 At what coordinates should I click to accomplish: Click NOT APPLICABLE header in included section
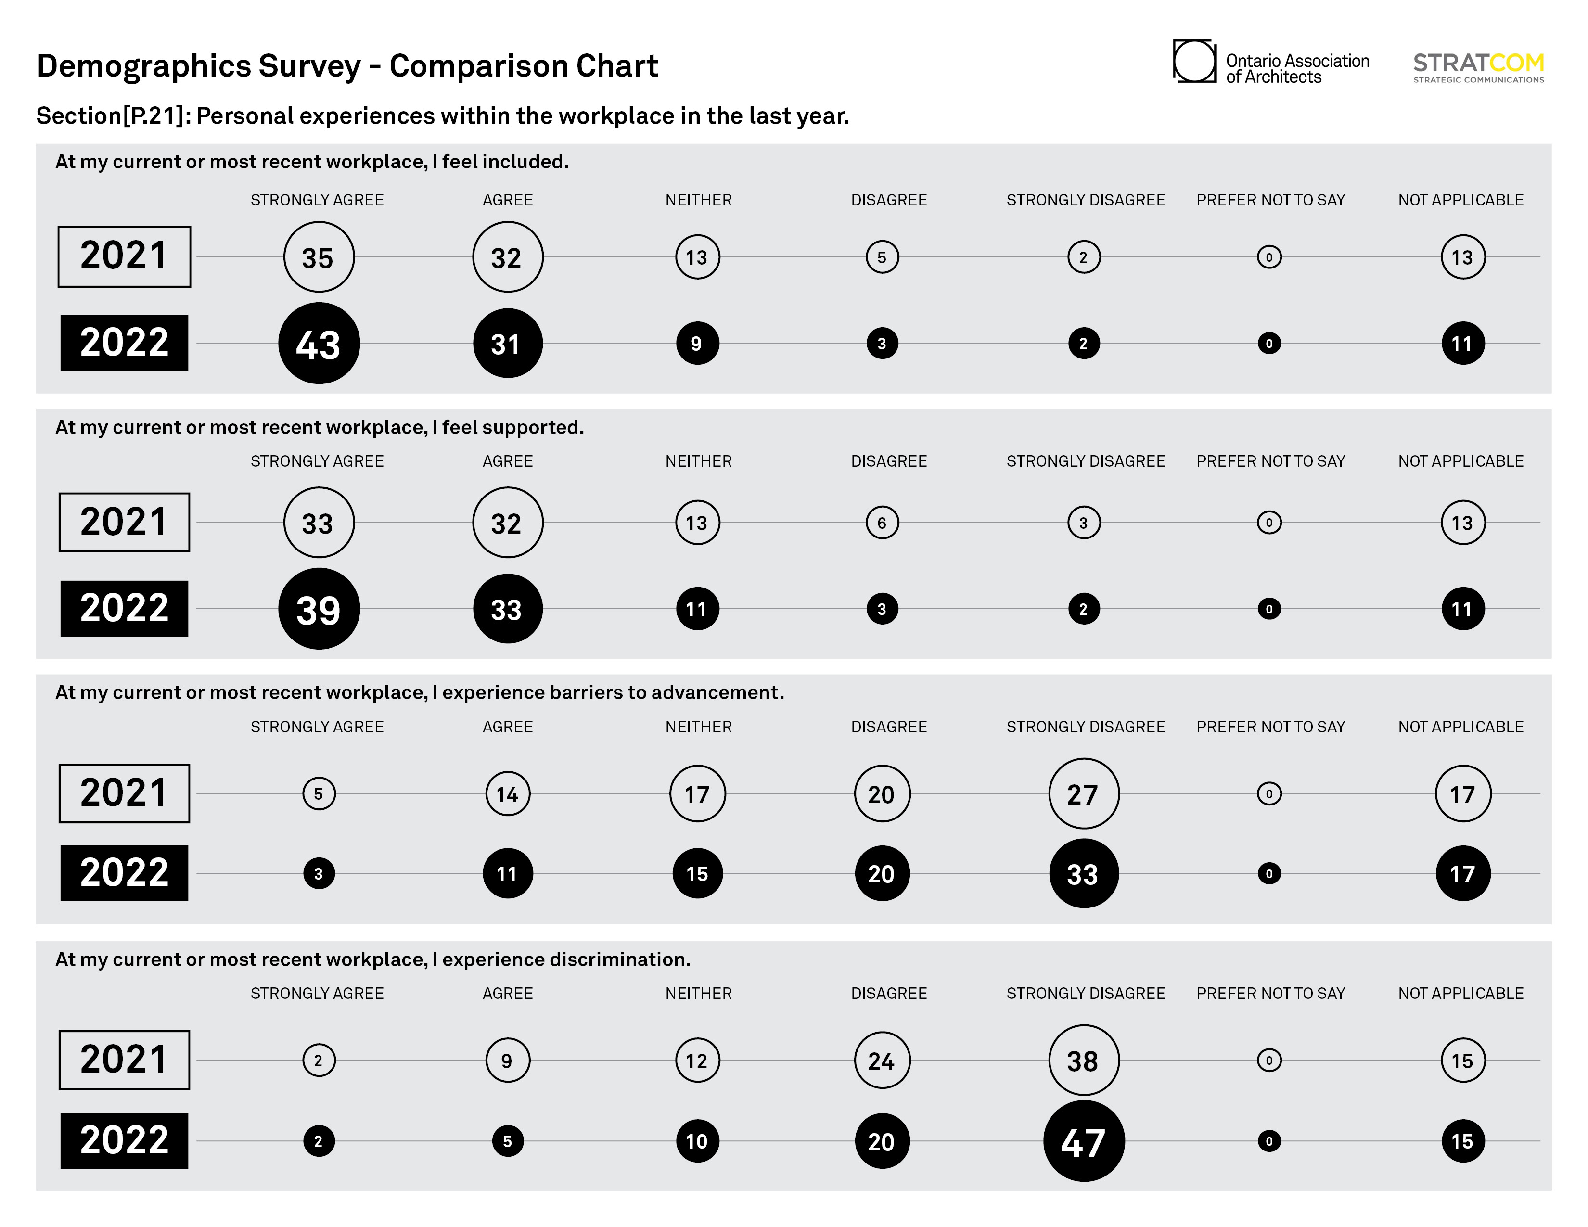coord(1461,200)
